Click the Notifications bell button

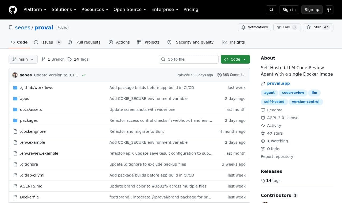(254, 27)
